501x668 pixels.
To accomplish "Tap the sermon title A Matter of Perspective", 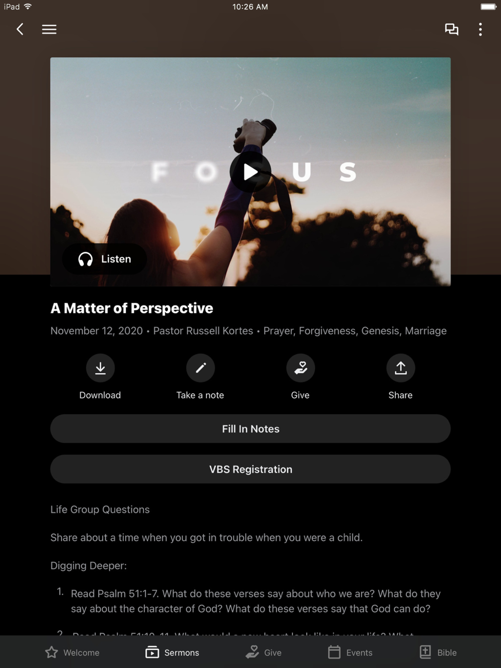I will (x=132, y=308).
